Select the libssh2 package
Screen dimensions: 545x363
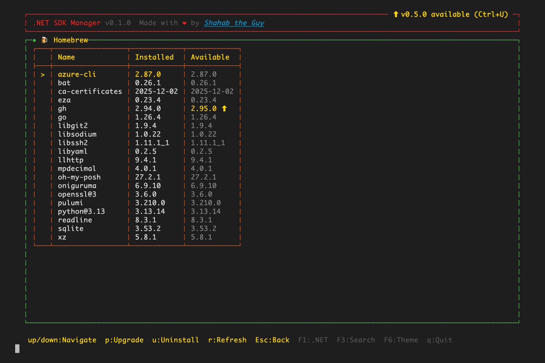point(73,143)
